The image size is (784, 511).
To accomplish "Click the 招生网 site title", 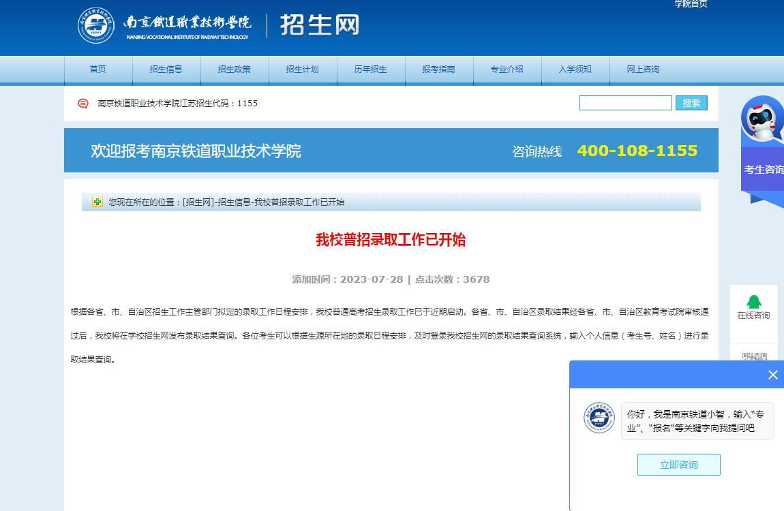I will click(320, 25).
